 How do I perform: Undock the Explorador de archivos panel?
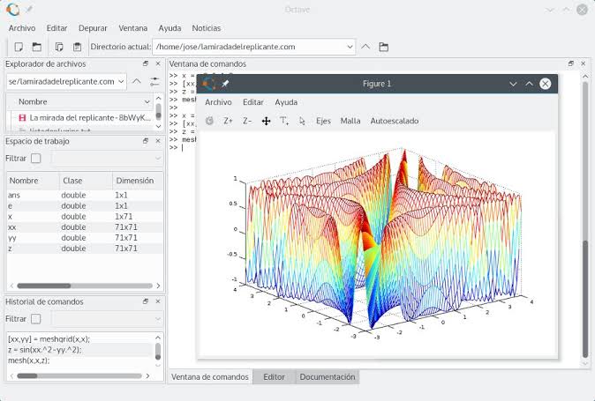146,63
